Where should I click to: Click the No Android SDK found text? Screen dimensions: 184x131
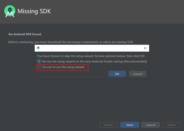(25, 34)
